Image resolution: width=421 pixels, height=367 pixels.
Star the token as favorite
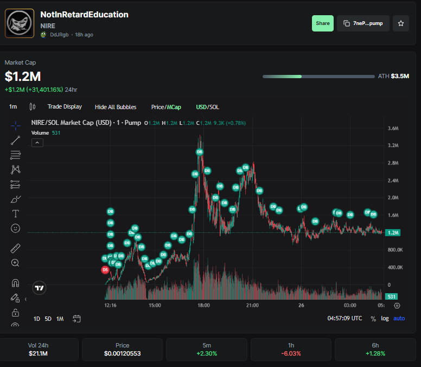(401, 23)
